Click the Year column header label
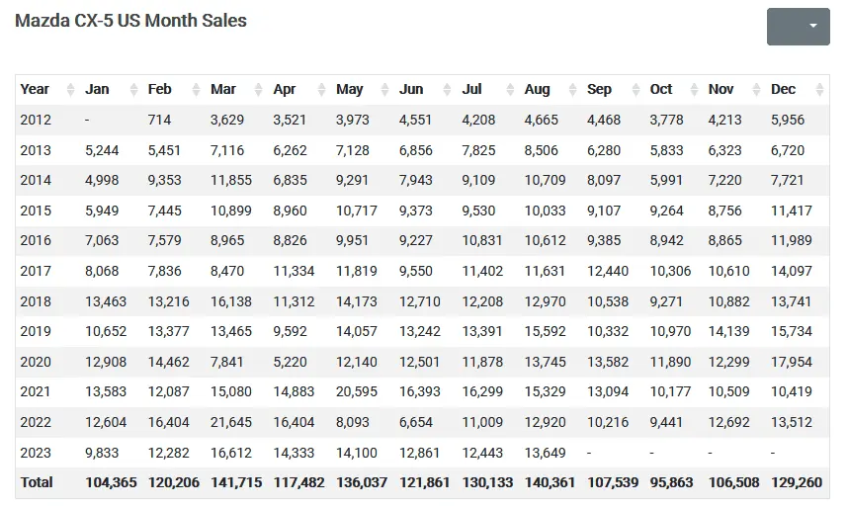Screen dimensions: 848x508 [x=35, y=89]
